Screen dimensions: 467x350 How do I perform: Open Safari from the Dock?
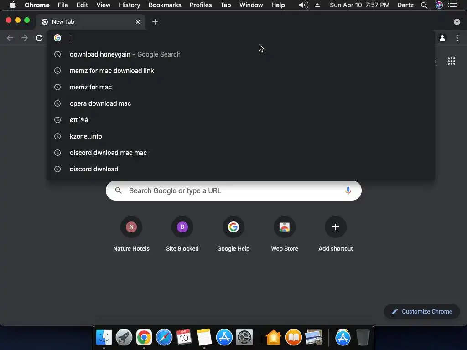pyautogui.click(x=164, y=338)
